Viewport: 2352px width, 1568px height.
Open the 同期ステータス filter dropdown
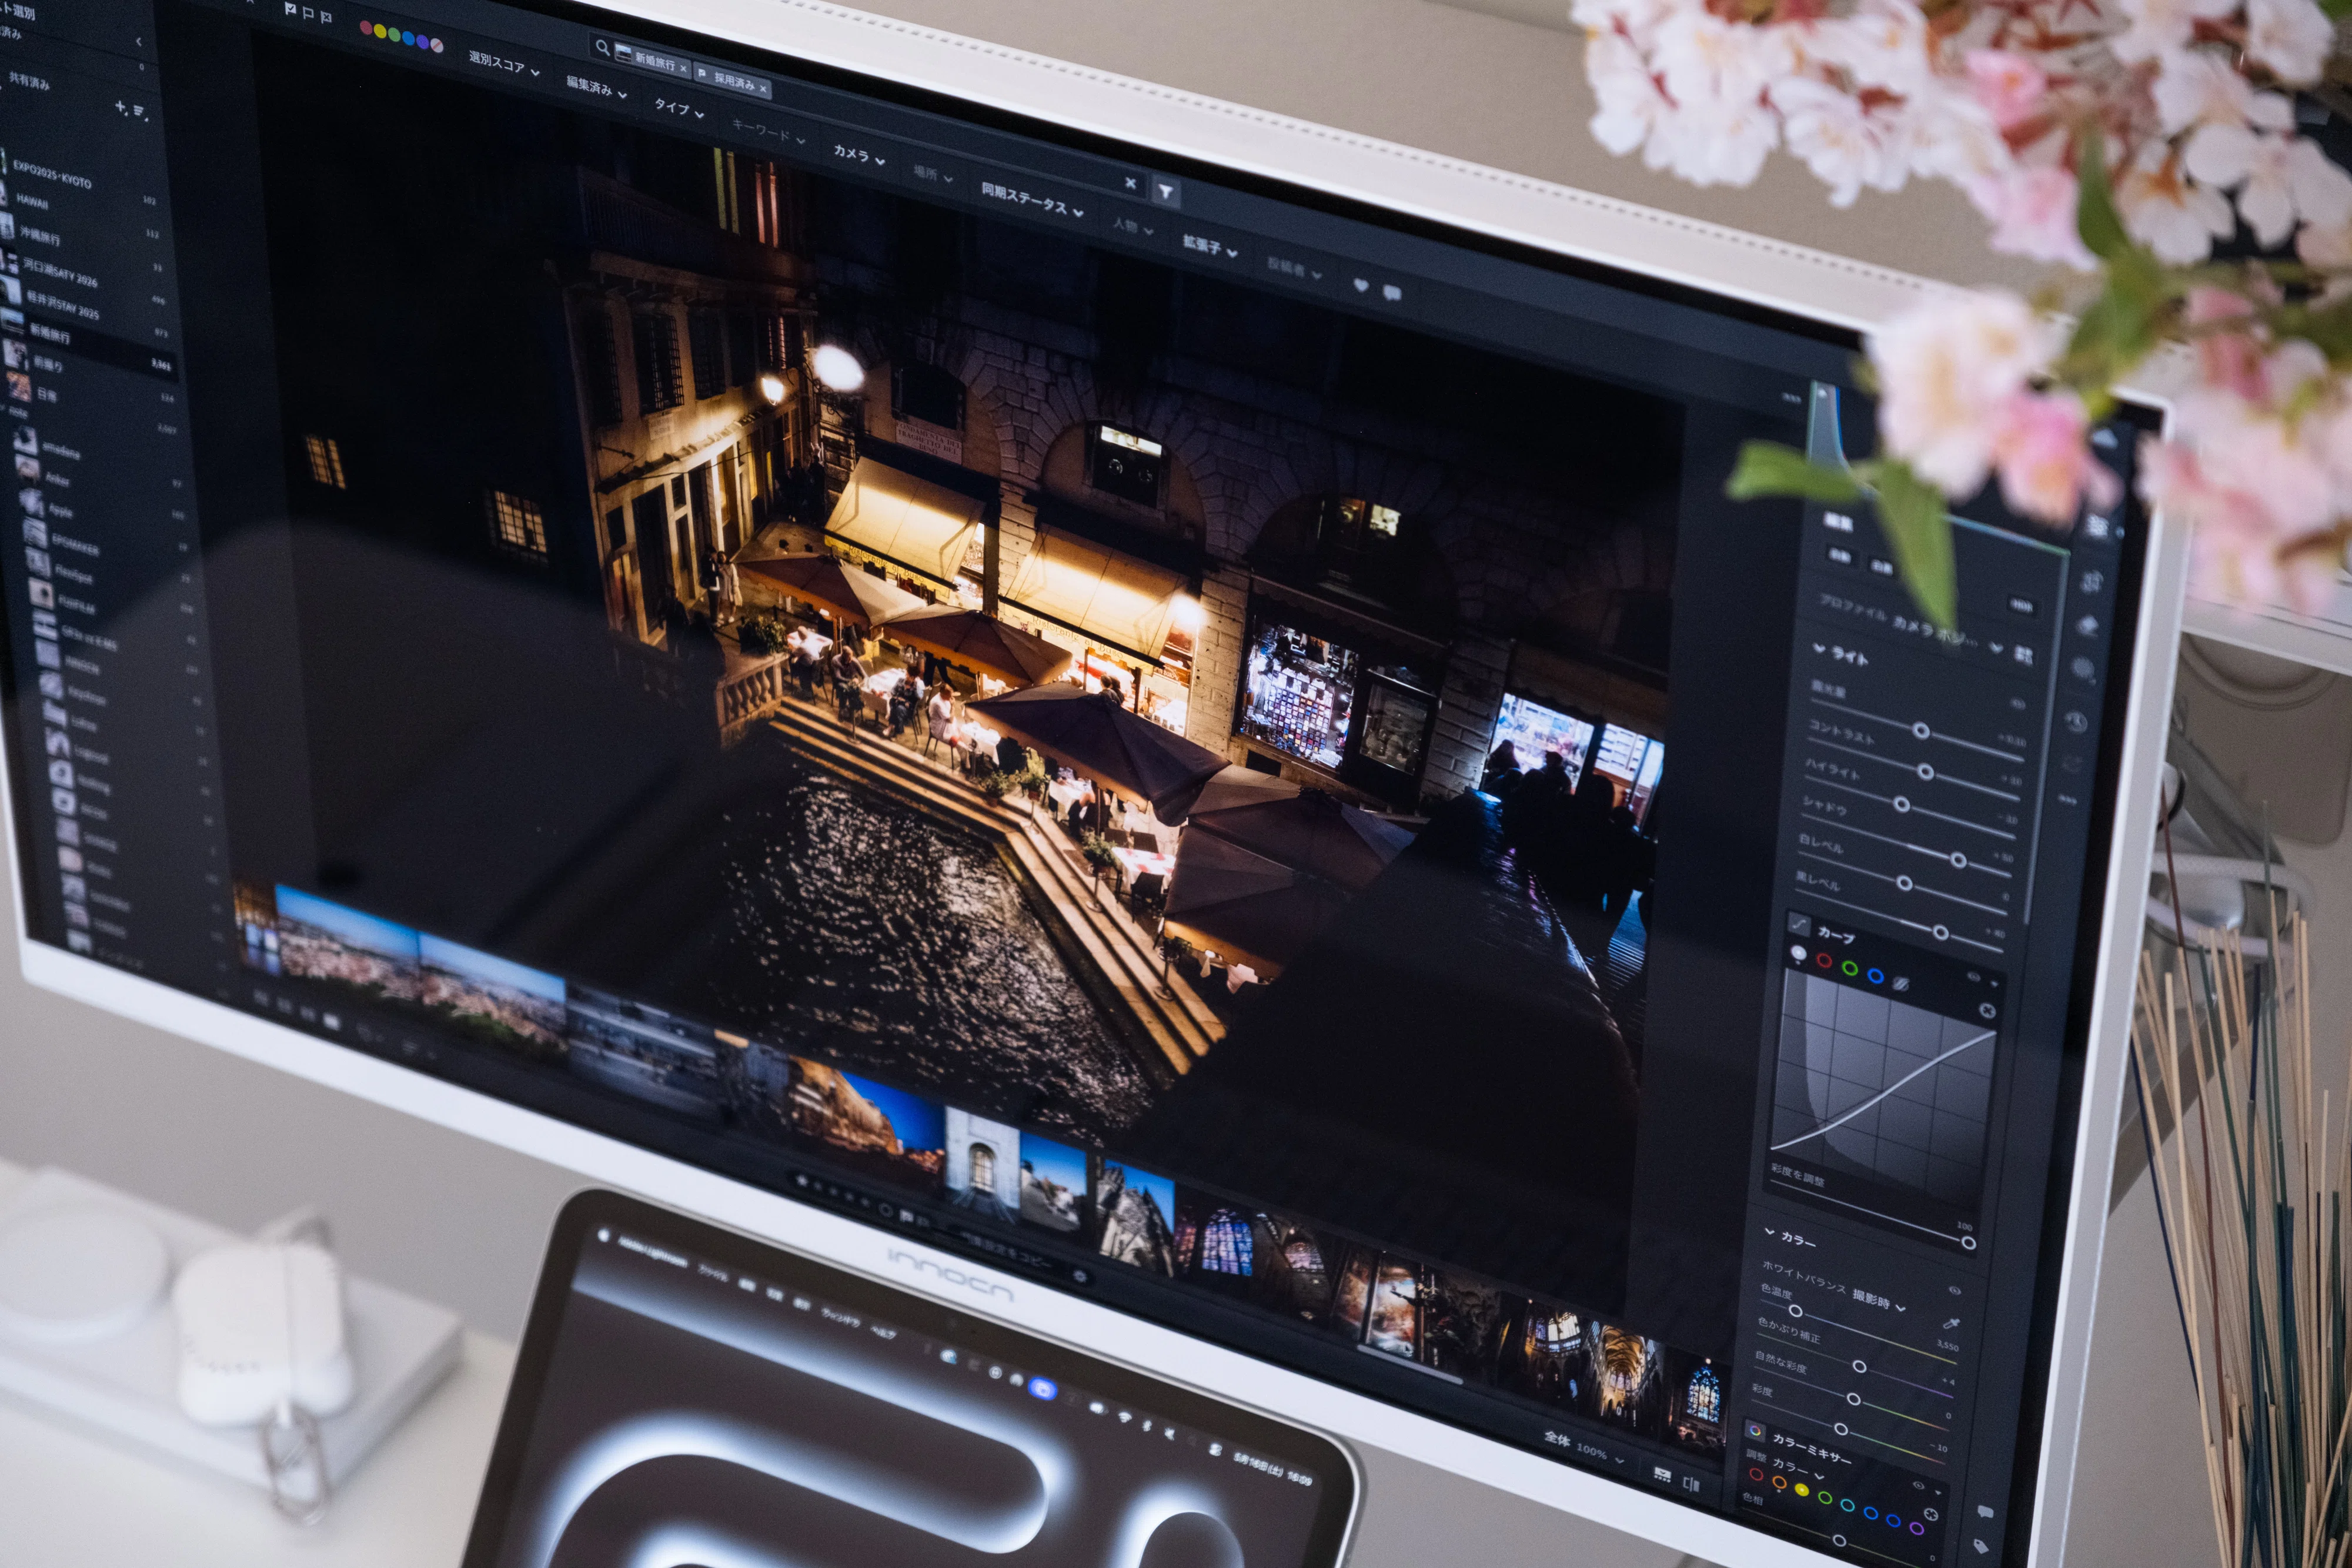[1032, 199]
